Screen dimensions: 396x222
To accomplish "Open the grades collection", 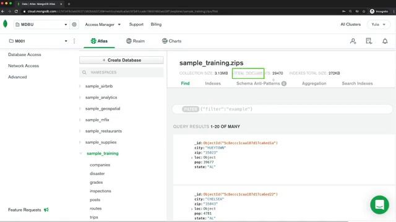I will pyautogui.click(x=97, y=183).
